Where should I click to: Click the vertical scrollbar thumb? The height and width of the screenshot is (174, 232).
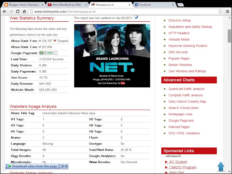click(x=229, y=36)
